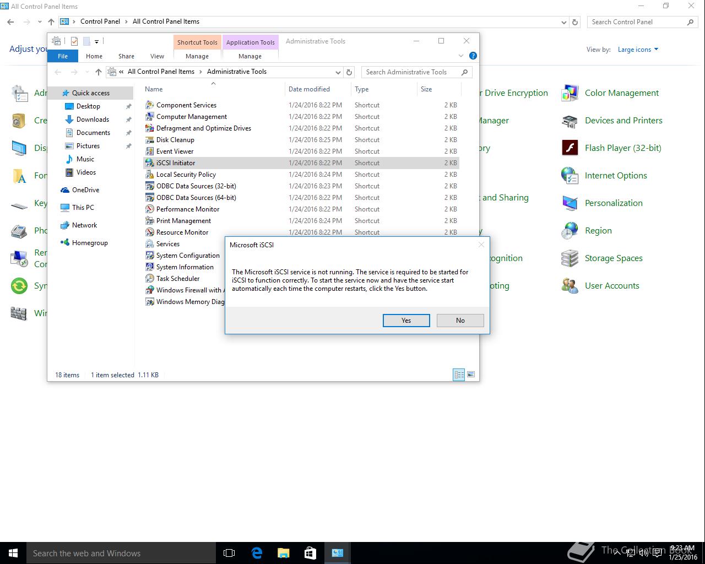Image resolution: width=705 pixels, height=564 pixels.
Task: Switch to the details view layout button
Action: [x=459, y=375]
